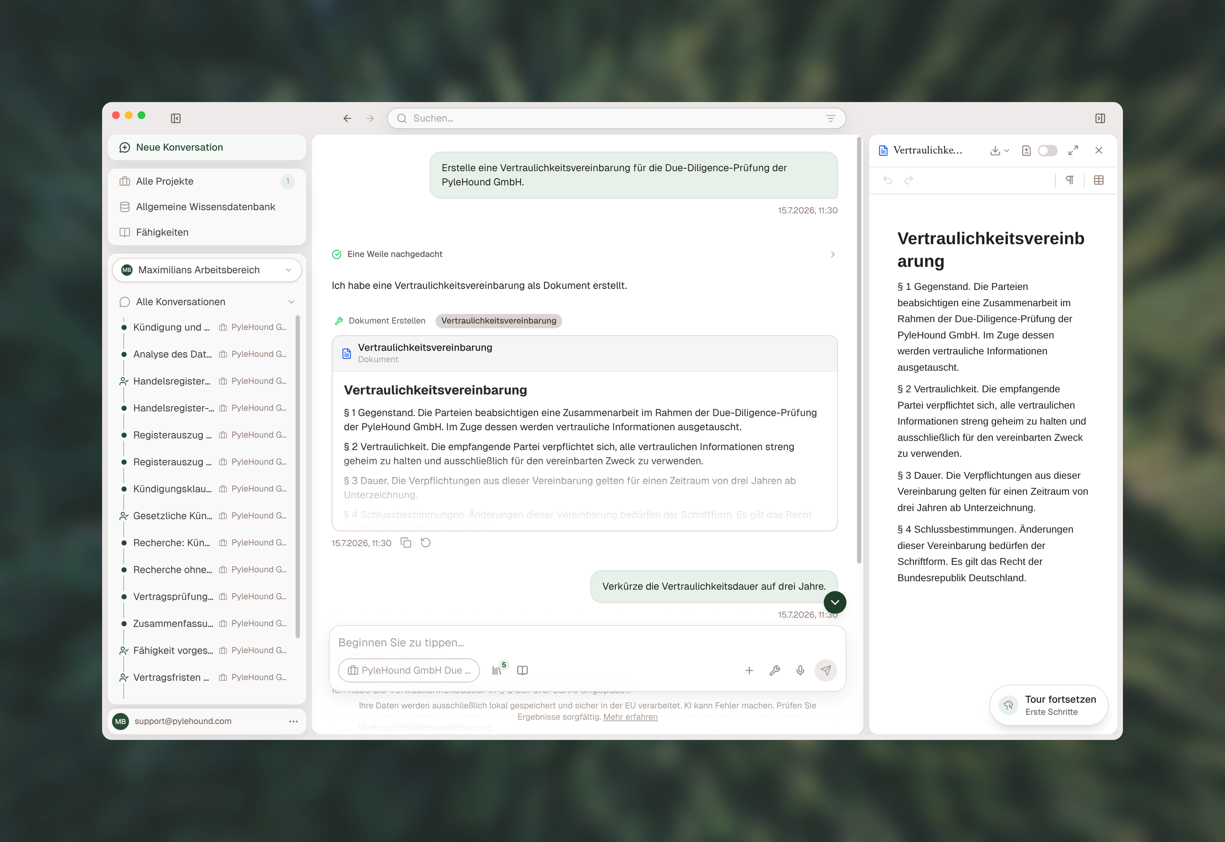Collapse the left sidebar panel icon
The width and height of the screenshot is (1225, 842).
(x=176, y=118)
